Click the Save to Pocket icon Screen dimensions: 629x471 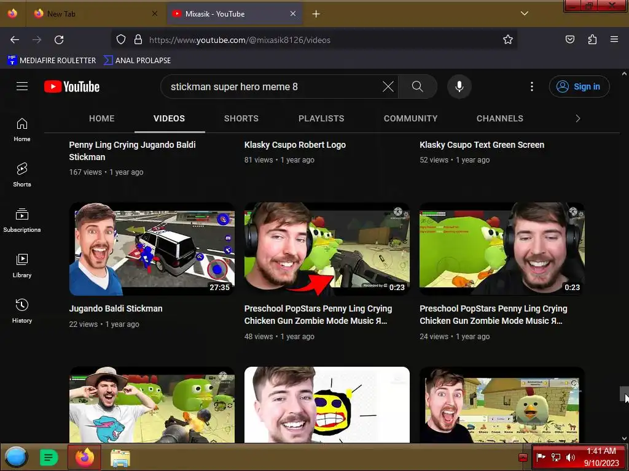(570, 40)
